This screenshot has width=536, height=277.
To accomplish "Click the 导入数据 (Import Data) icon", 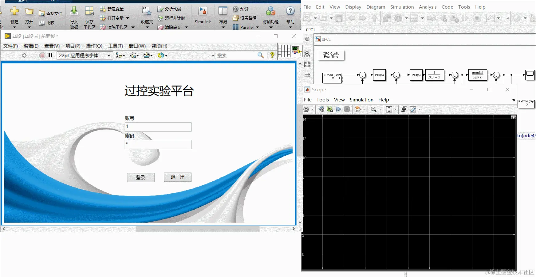I will [74, 11].
